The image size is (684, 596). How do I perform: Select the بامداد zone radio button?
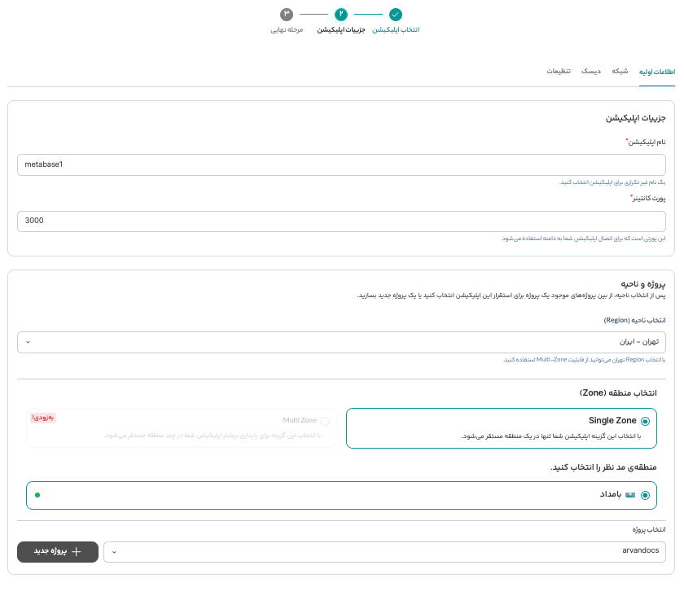click(646, 495)
